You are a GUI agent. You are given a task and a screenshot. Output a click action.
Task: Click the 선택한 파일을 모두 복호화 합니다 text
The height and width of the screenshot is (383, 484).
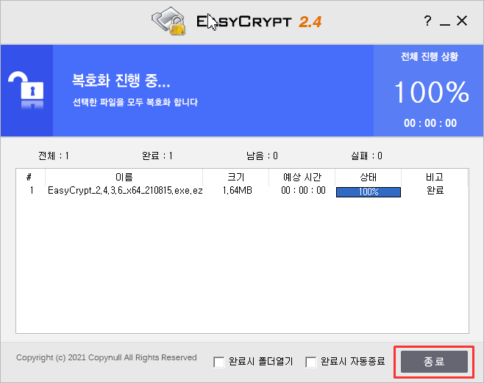[x=135, y=102]
